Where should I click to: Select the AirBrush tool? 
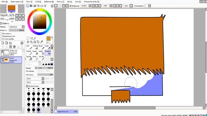[35, 47]
